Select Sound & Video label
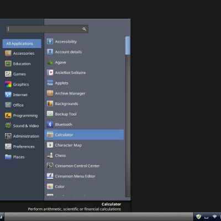 (26, 126)
